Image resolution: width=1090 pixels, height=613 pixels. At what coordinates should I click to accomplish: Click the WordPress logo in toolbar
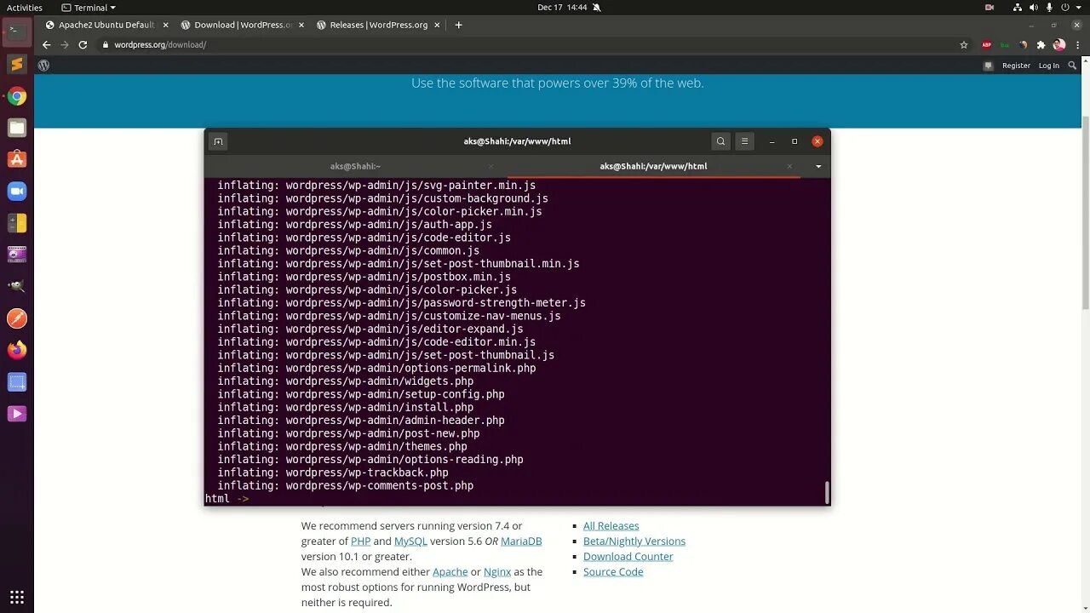[43, 65]
